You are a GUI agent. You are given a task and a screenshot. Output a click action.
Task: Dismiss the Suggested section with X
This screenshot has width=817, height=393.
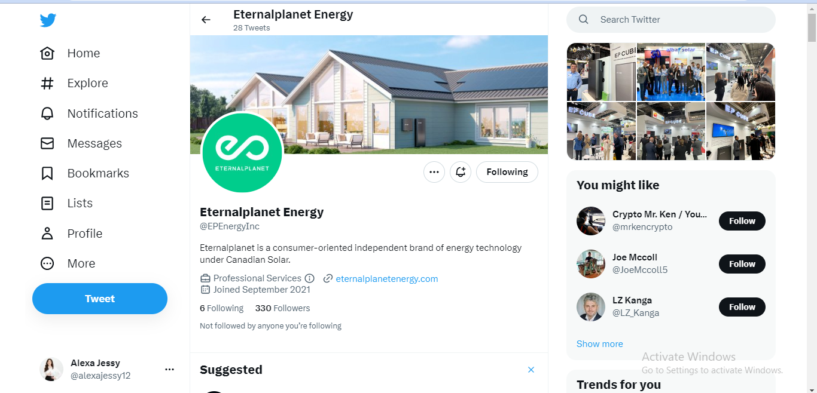coord(531,370)
